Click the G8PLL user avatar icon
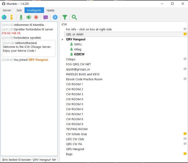Image resolution: width=188 pixels, height=163 pixels. 72,44
